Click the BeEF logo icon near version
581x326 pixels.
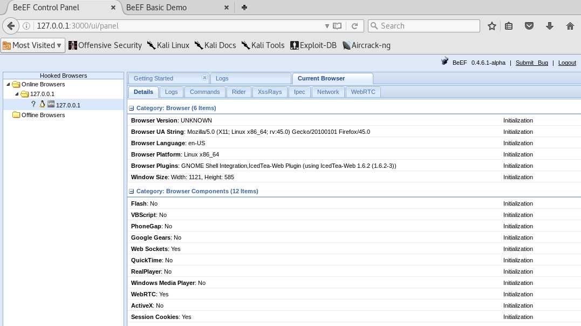pos(445,62)
